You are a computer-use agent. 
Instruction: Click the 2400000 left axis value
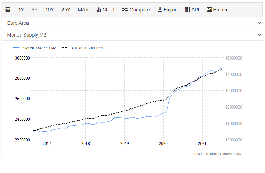pyautogui.click(x=22, y=119)
